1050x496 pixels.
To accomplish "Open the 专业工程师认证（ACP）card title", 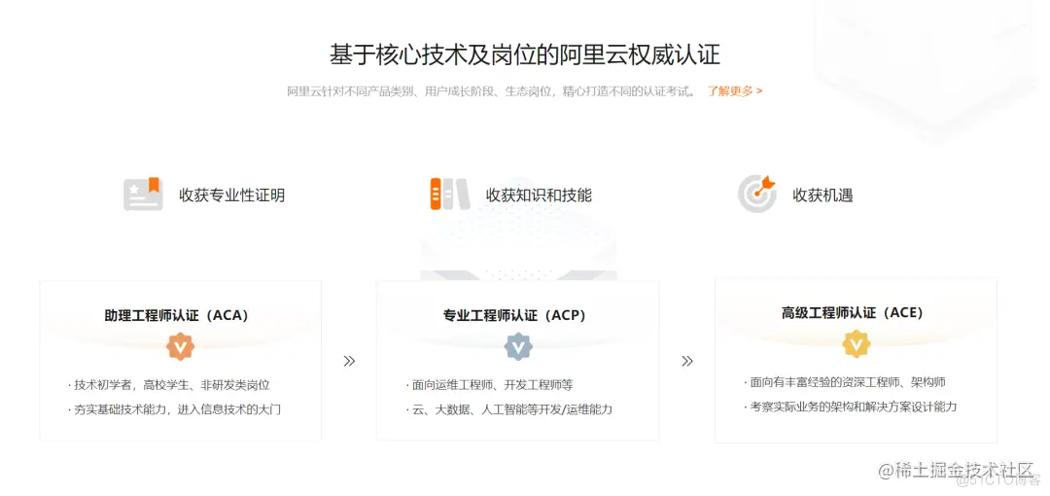I will 514,316.
